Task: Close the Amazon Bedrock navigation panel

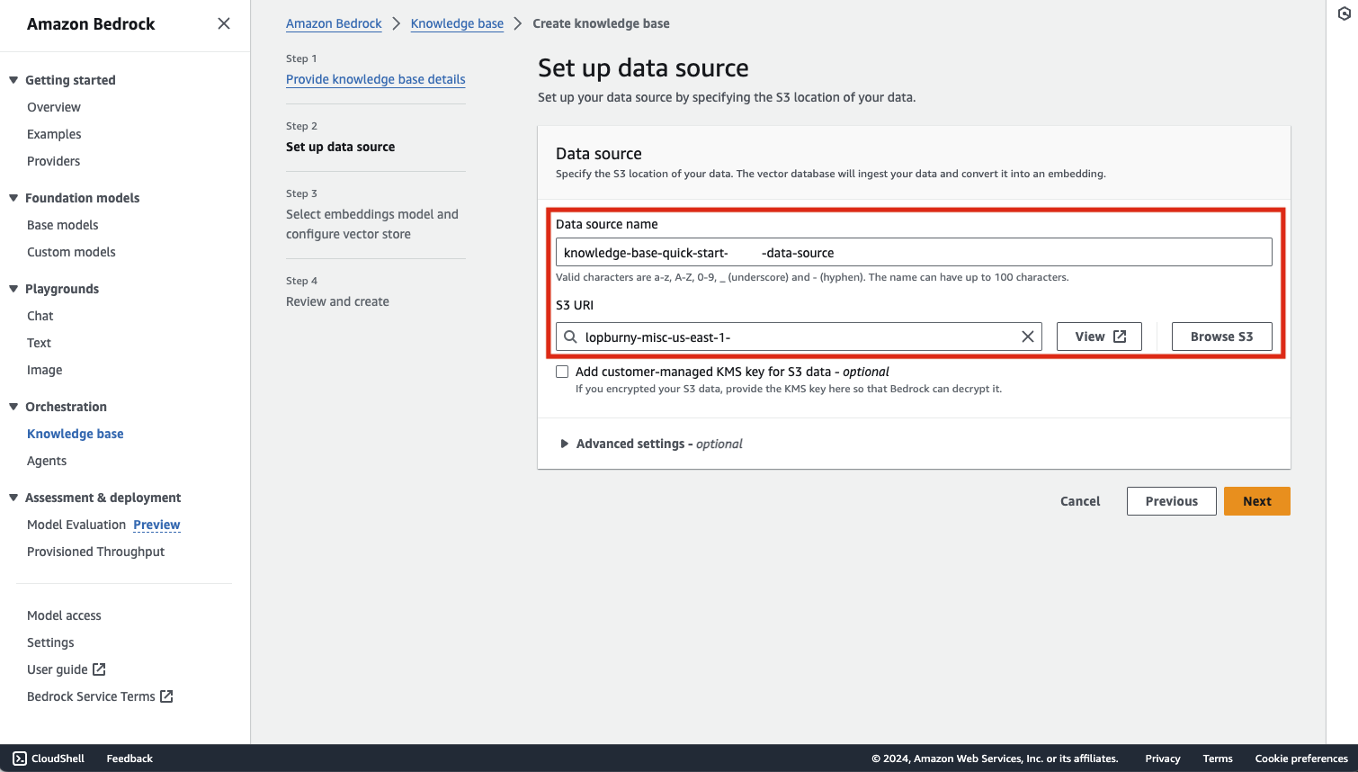Action: (x=223, y=23)
